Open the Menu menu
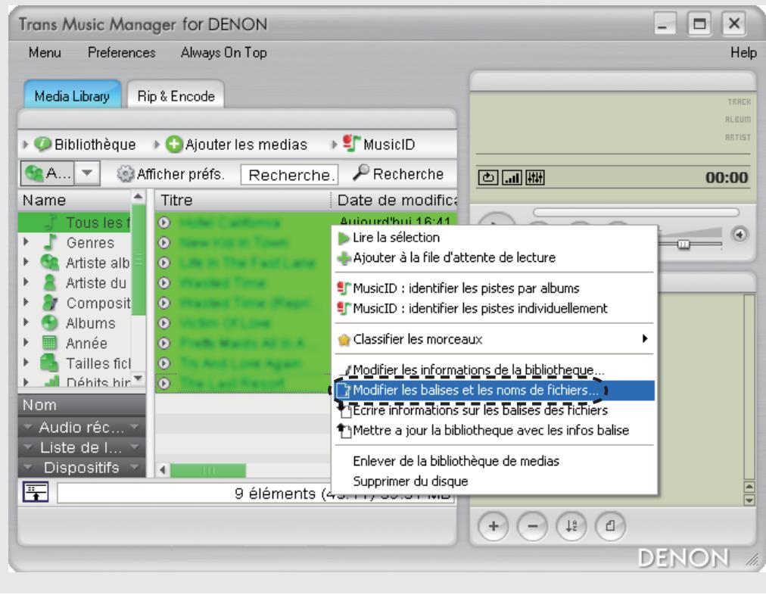 coord(45,52)
